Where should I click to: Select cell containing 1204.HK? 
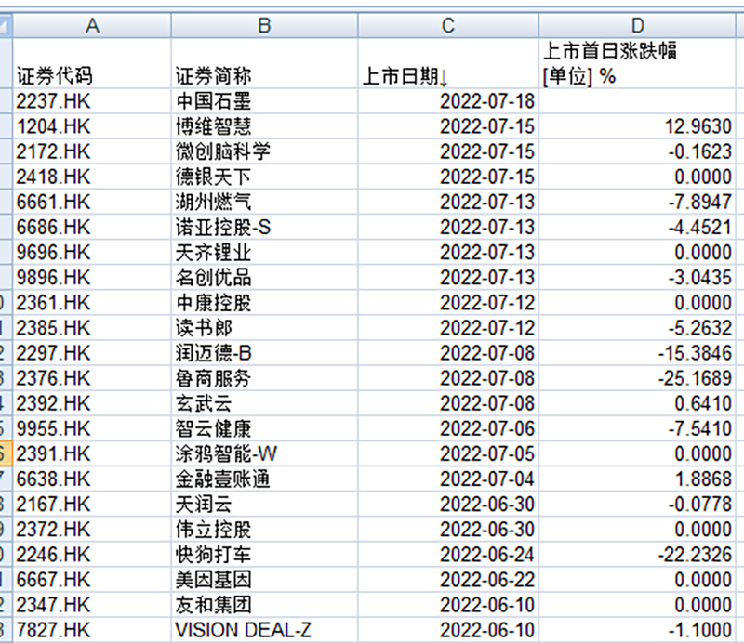tap(92, 126)
